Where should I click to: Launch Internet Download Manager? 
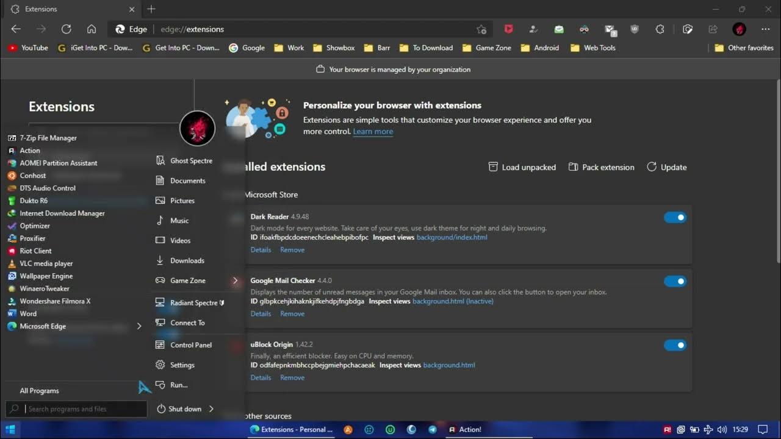coord(56,213)
